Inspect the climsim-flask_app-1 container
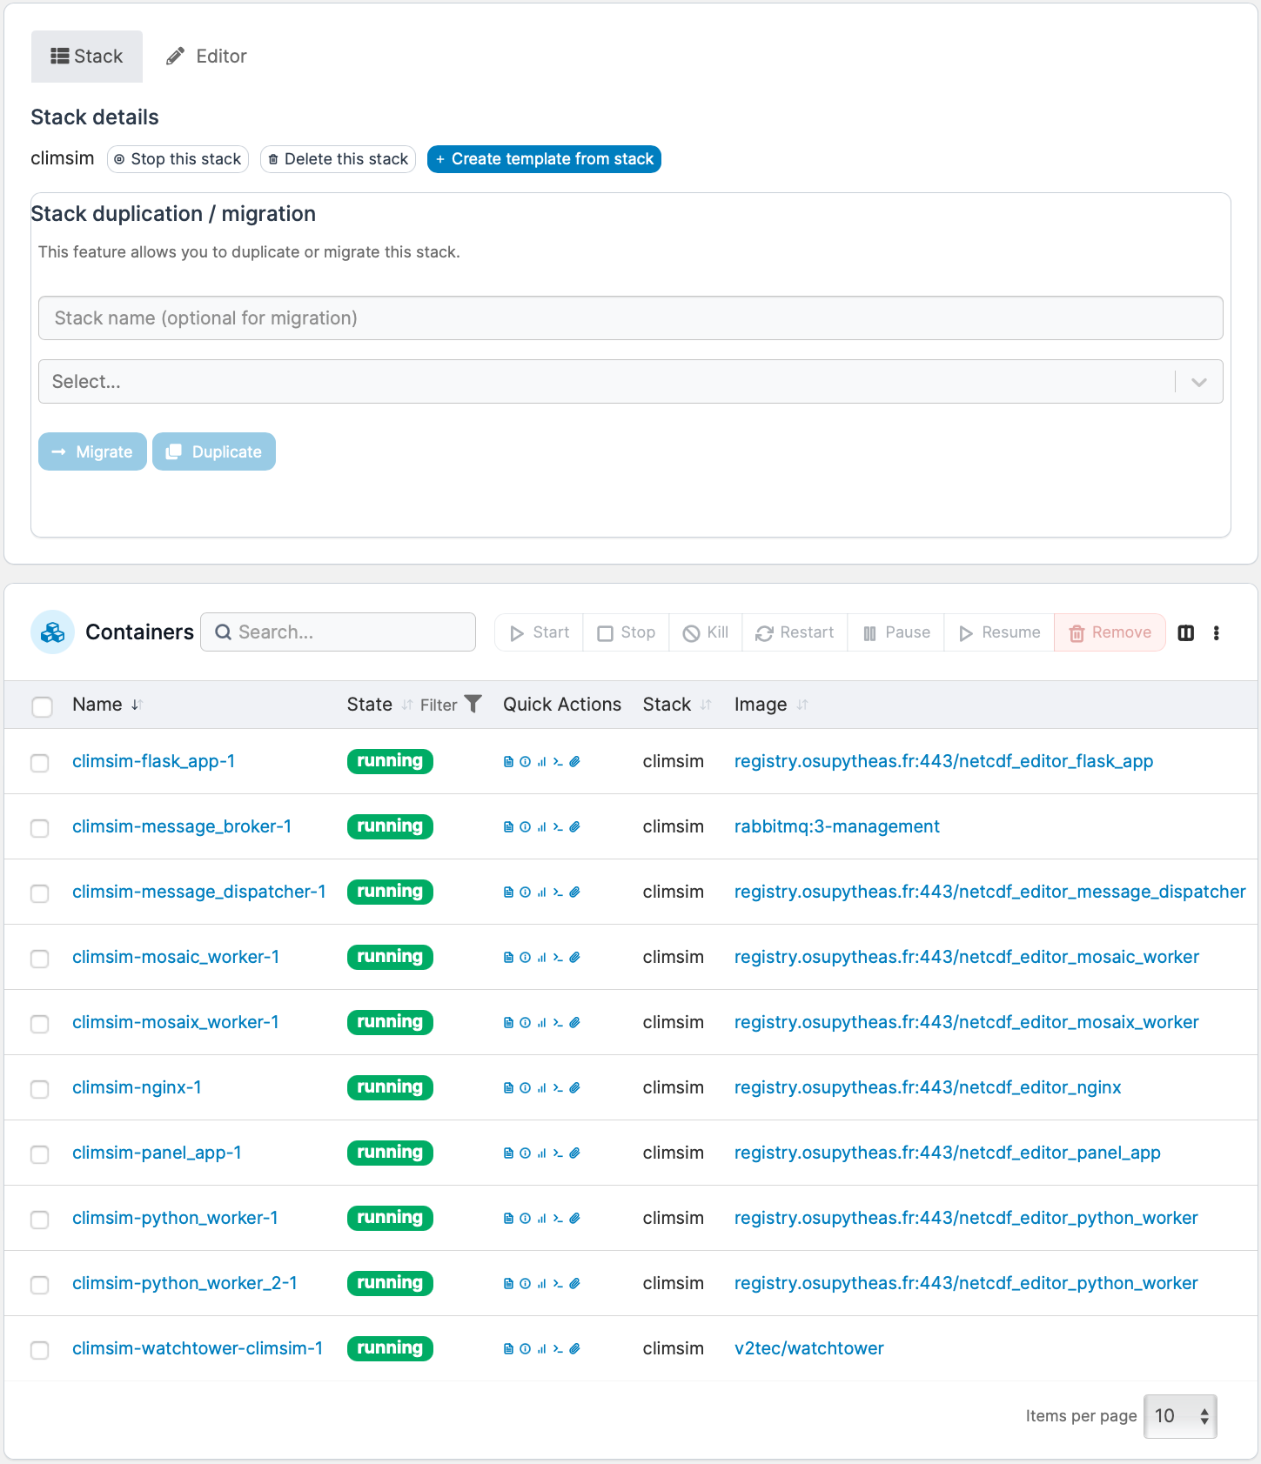 [526, 762]
